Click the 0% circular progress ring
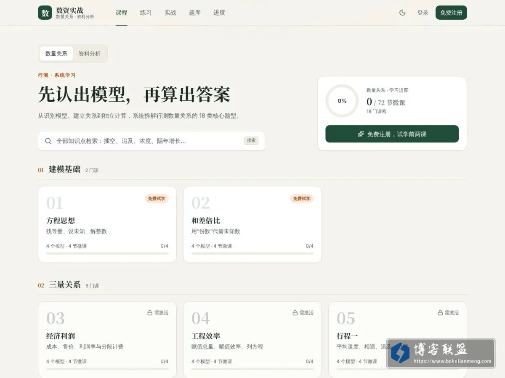 342,101
